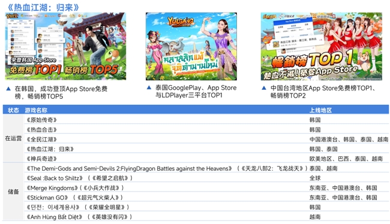Select the 《荣耀全明星》 row
Screen dimensions: 390x224
(206, 207)
